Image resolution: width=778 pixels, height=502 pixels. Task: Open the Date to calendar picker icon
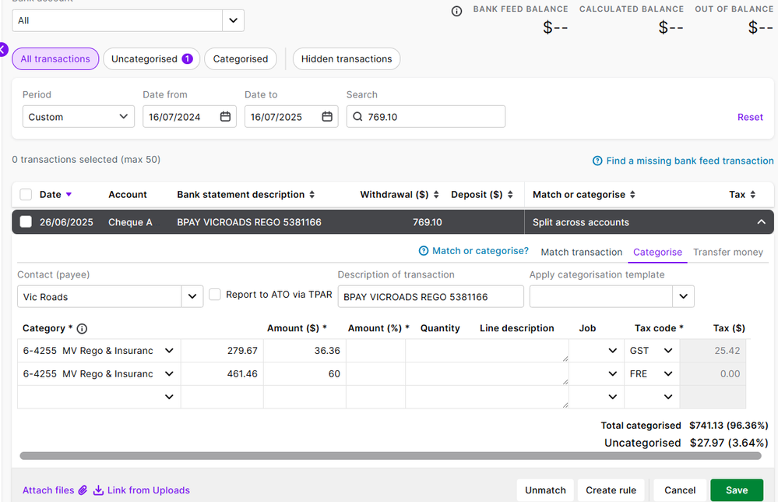[x=327, y=117]
